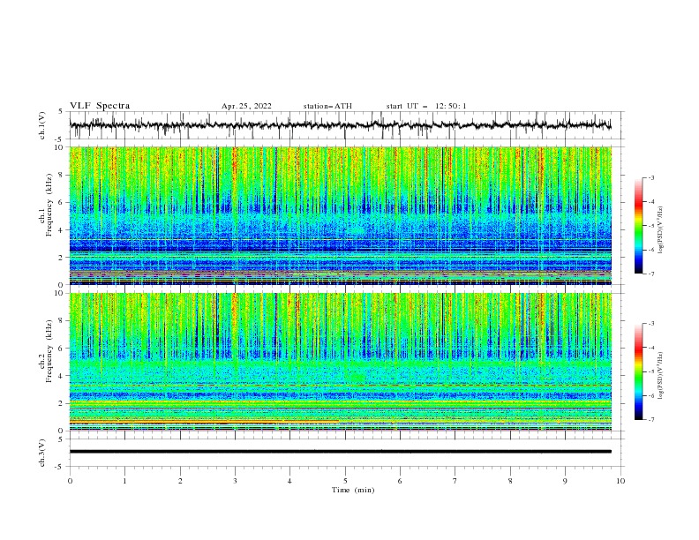The width and height of the screenshot is (699, 540).
Task: Click the 'Time (min)' axis label
Action: point(353,490)
